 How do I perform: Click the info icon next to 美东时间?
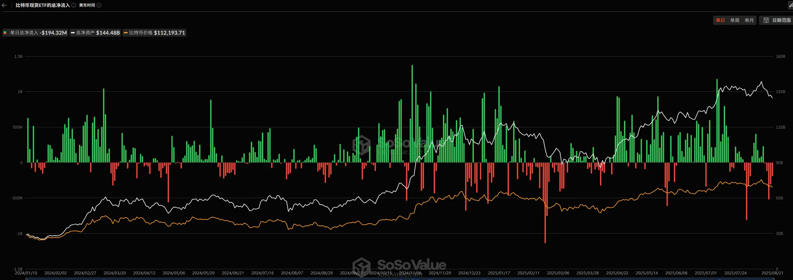(99, 5)
